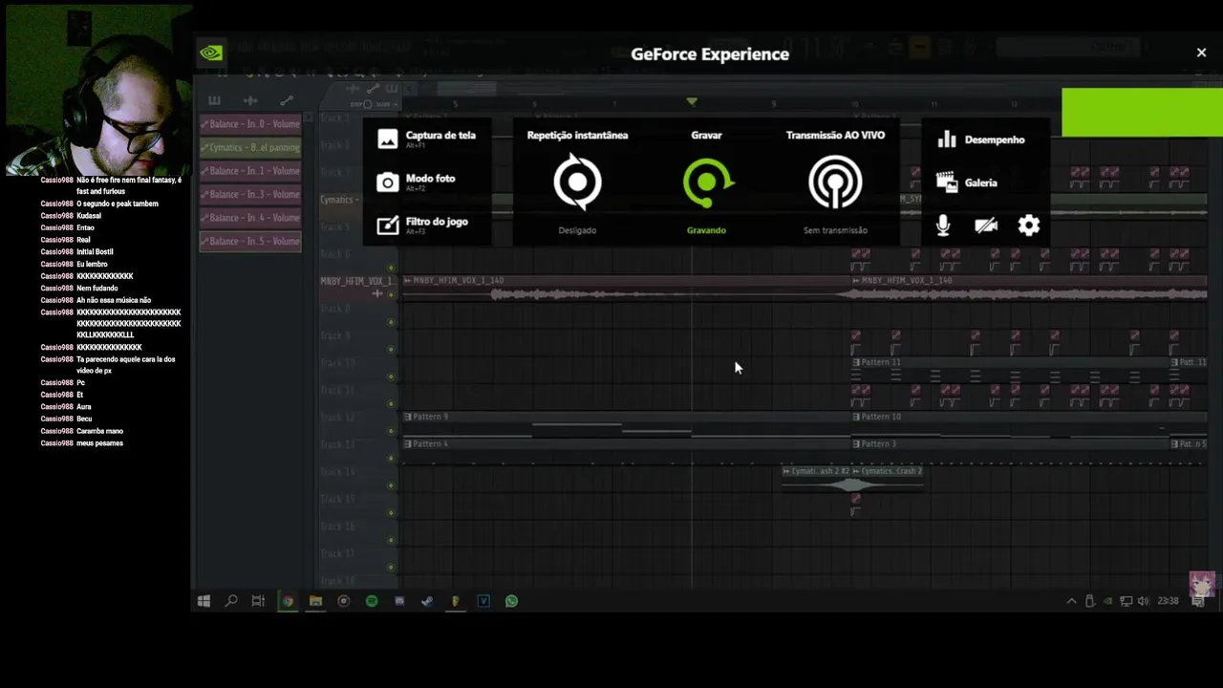1223x688 pixels.
Task: Expand hidden system tray icons
Action: point(1071,601)
